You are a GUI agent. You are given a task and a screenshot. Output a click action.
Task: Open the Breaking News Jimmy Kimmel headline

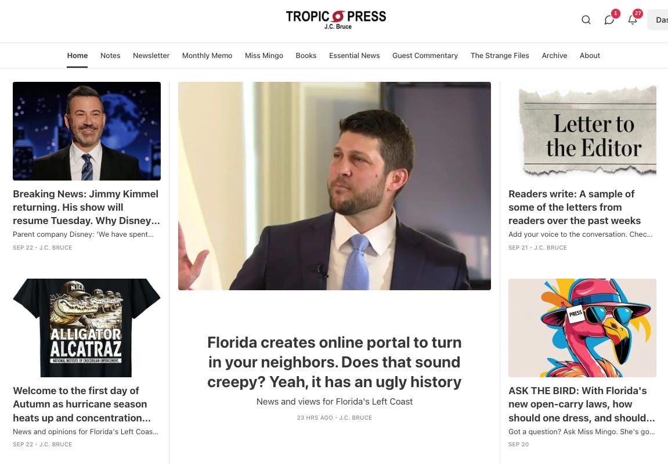click(x=86, y=207)
